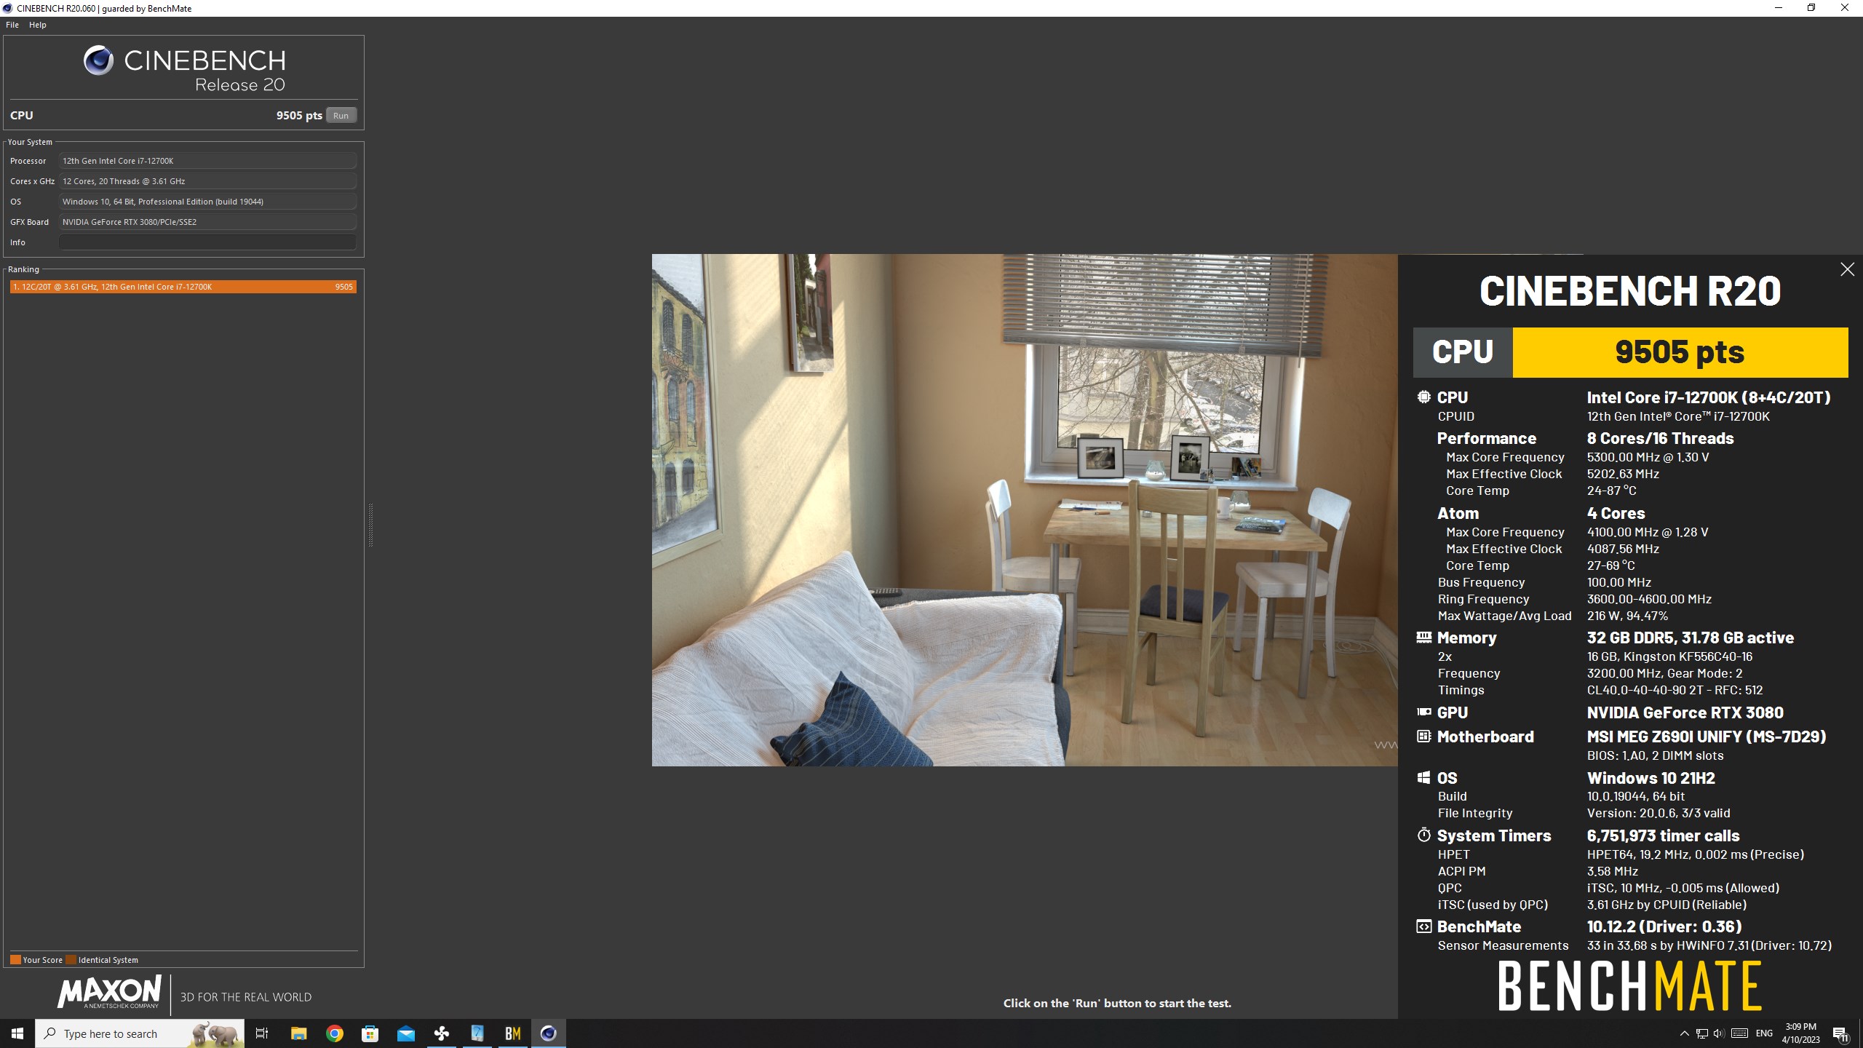Click 'Windows 10 21H2' OS heading
This screenshot has height=1048, width=1863.
click(1651, 778)
